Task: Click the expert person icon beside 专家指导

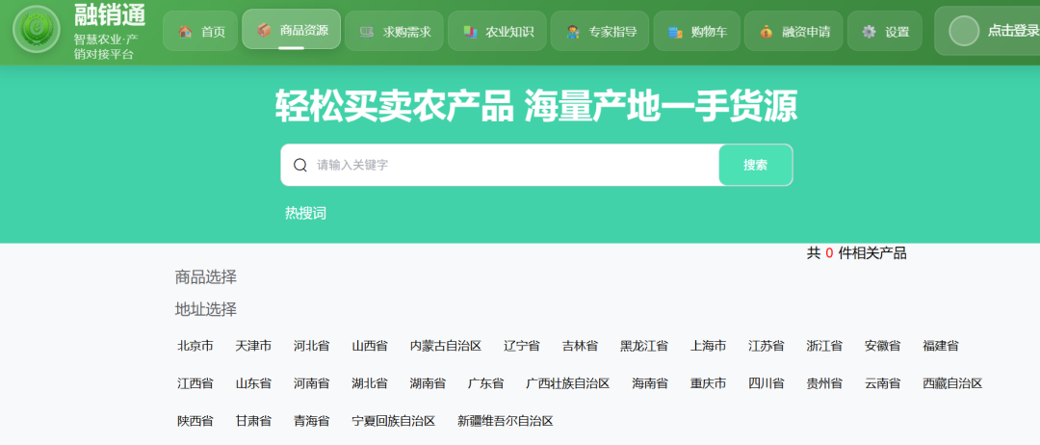Action: 573,31
